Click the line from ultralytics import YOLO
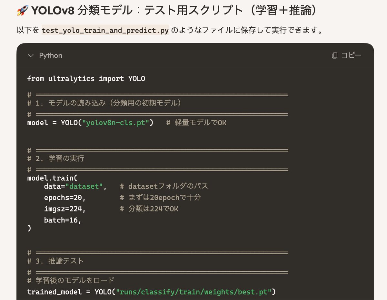 click(x=86, y=79)
